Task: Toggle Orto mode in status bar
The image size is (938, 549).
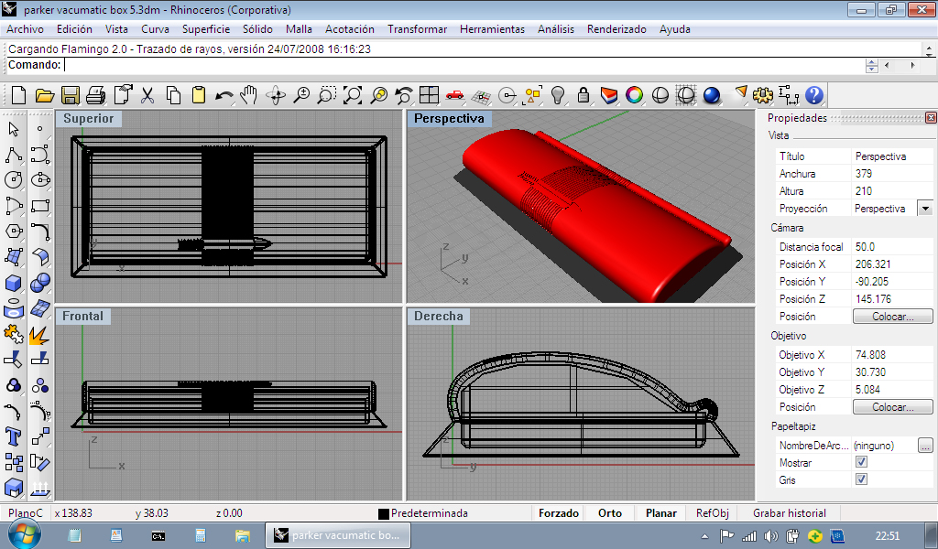Action: click(610, 513)
